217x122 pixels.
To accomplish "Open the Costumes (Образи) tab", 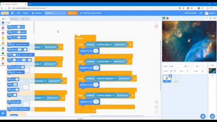I will tap(15, 19).
